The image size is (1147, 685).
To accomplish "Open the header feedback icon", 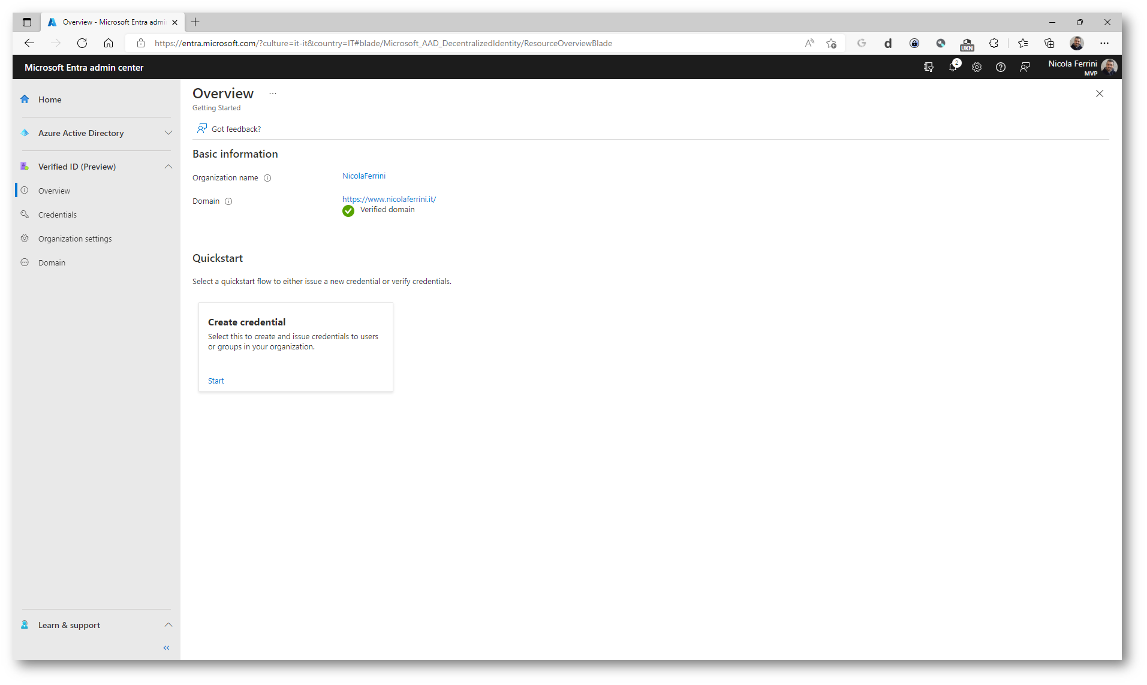I will pos(1025,67).
